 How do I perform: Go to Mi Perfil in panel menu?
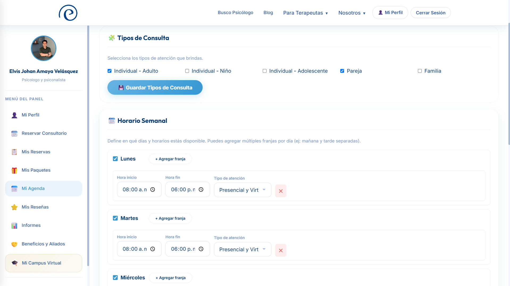point(44,115)
